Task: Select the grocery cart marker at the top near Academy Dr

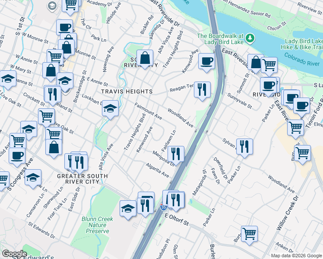Action: pos(70,5)
